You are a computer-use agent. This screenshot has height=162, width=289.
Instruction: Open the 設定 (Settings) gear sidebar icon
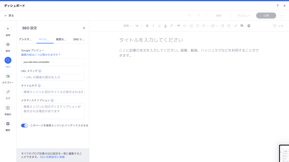[8, 44]
